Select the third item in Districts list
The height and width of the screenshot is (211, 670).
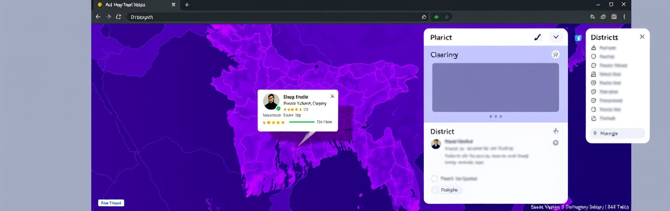pyautogui.click(x=609, y=65)
